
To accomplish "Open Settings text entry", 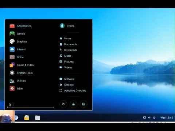I will [x=69, y=85].
